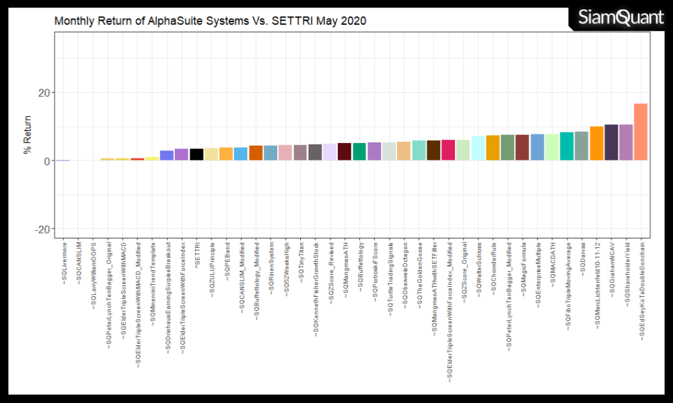Click the SQShareholderYield bar
The image size is (673, 403).
pyautogui.click(x=626, y=142)
